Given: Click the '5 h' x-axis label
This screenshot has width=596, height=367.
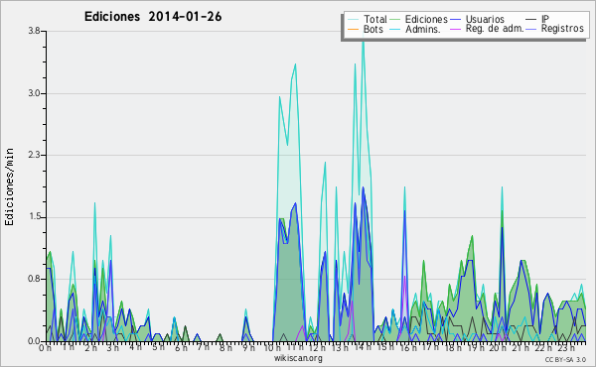Looking at the screenshot, I should (158, 347).
